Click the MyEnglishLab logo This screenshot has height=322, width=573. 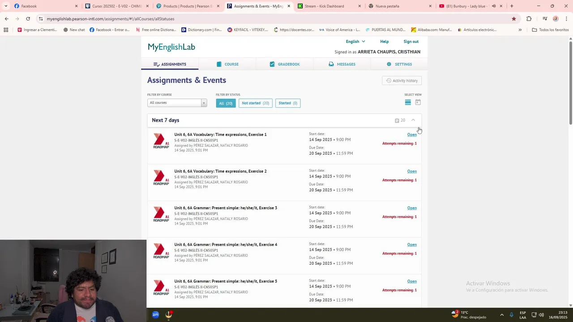point(171,47)
